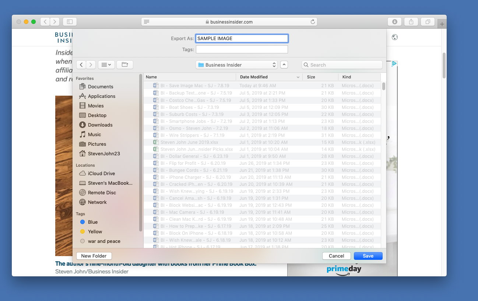Click the file list scrollbar
The image size is (478, 301).
[x=384, y=86]
